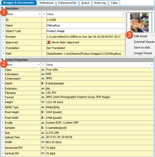This screenshot has height=157, width=155.
Task: Switch to the State Log tab
Action: 100,3
